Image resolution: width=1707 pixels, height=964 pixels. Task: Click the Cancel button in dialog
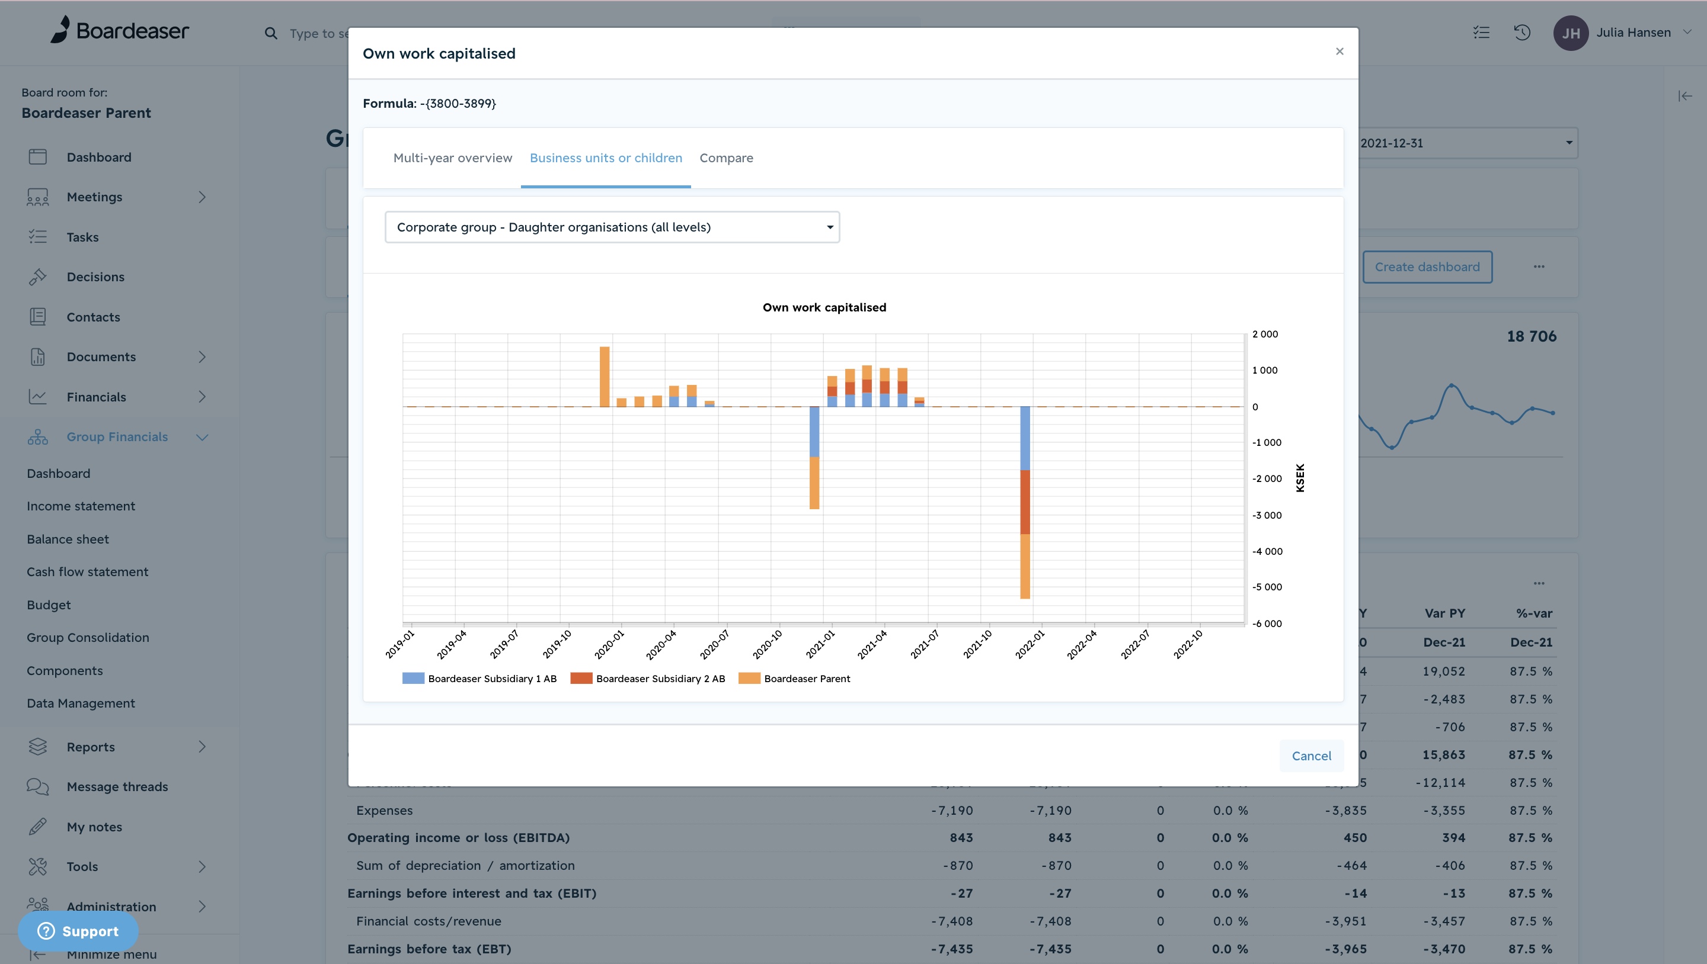[1312, 756]
